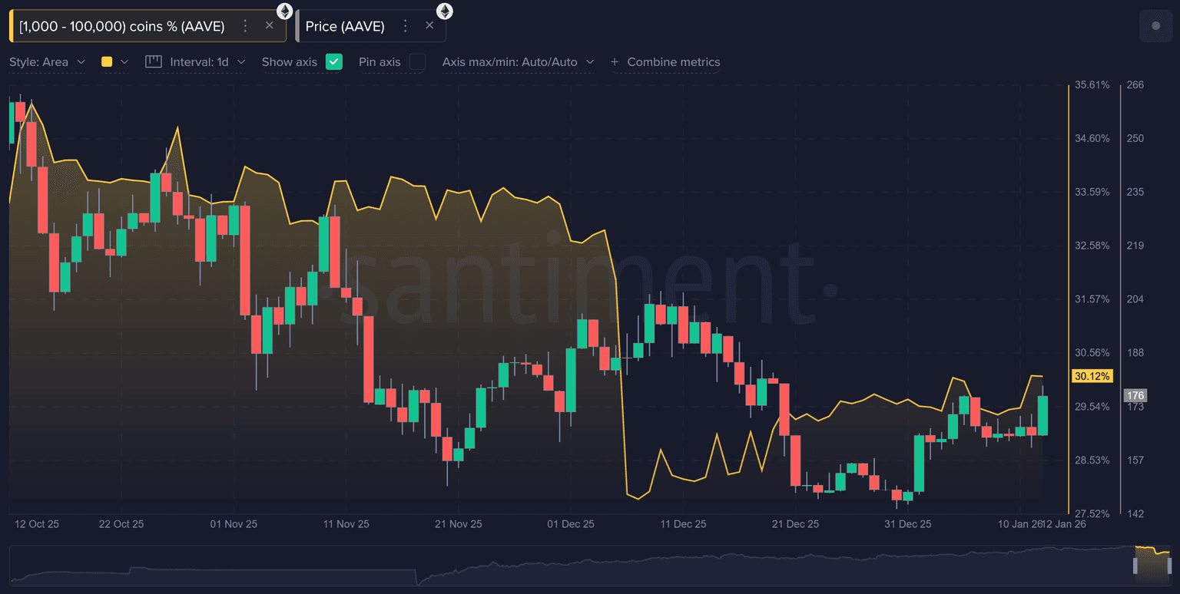
Task: Enable the Pin axis checkbox
Action: click(x=417, y=62)
